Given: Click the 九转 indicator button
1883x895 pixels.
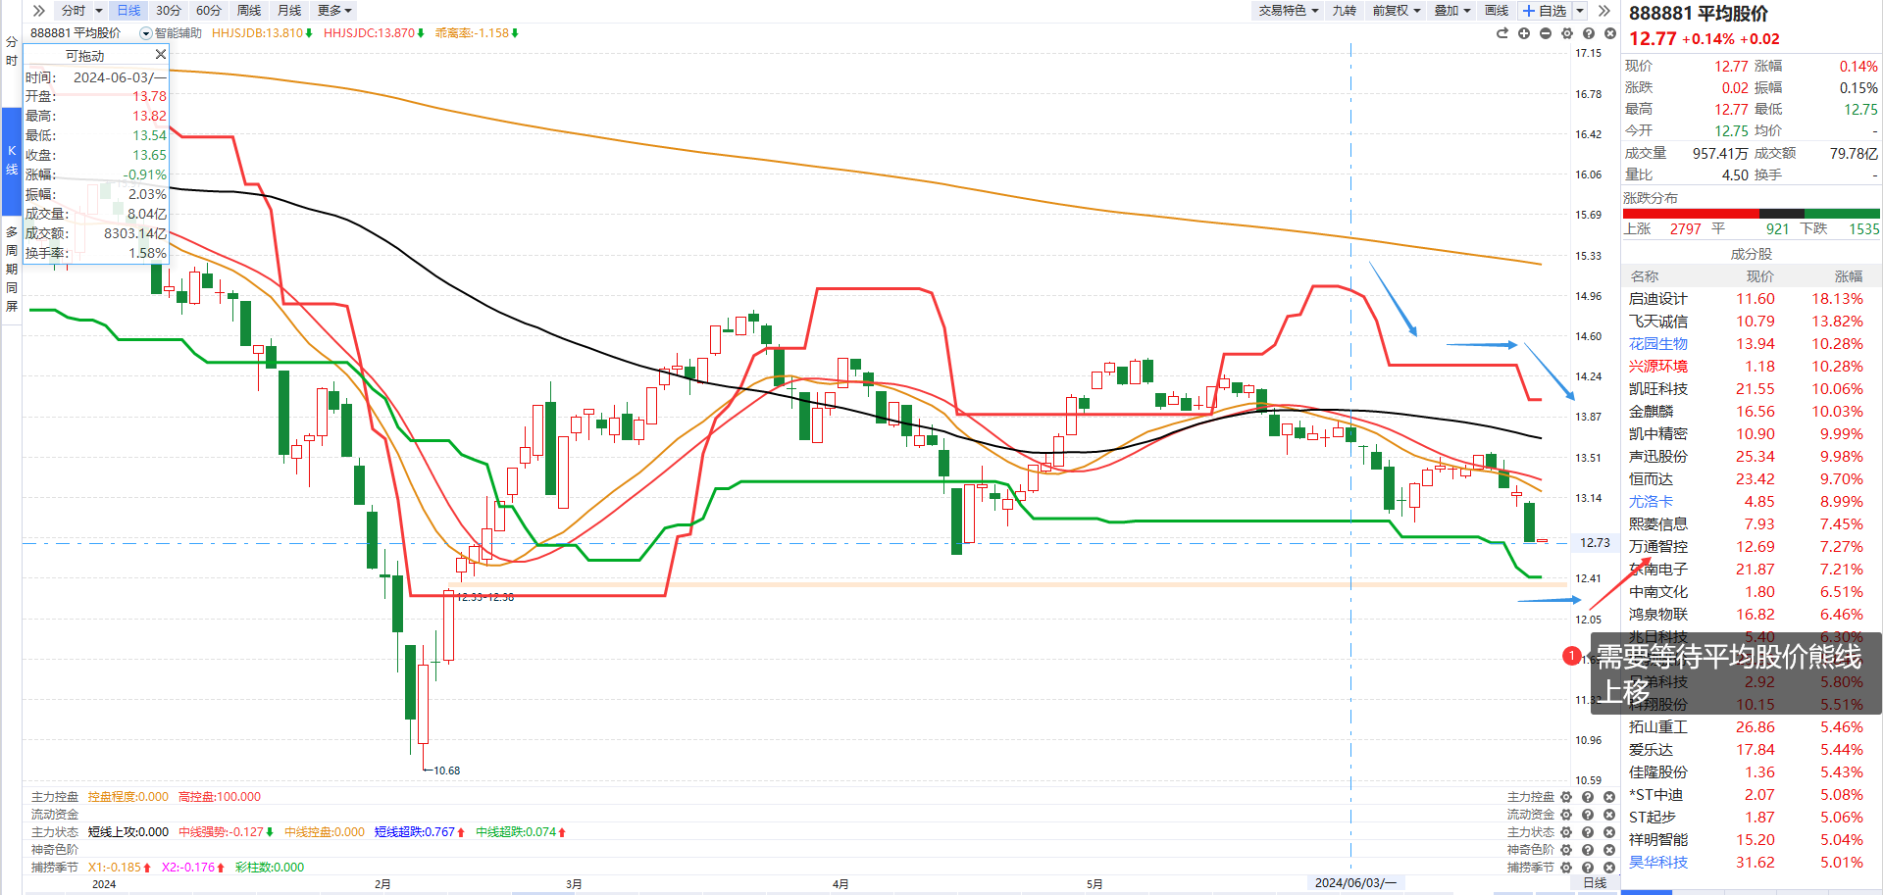Looking at the screenshot, I should pyautogui.click(x=1344, y=11).
